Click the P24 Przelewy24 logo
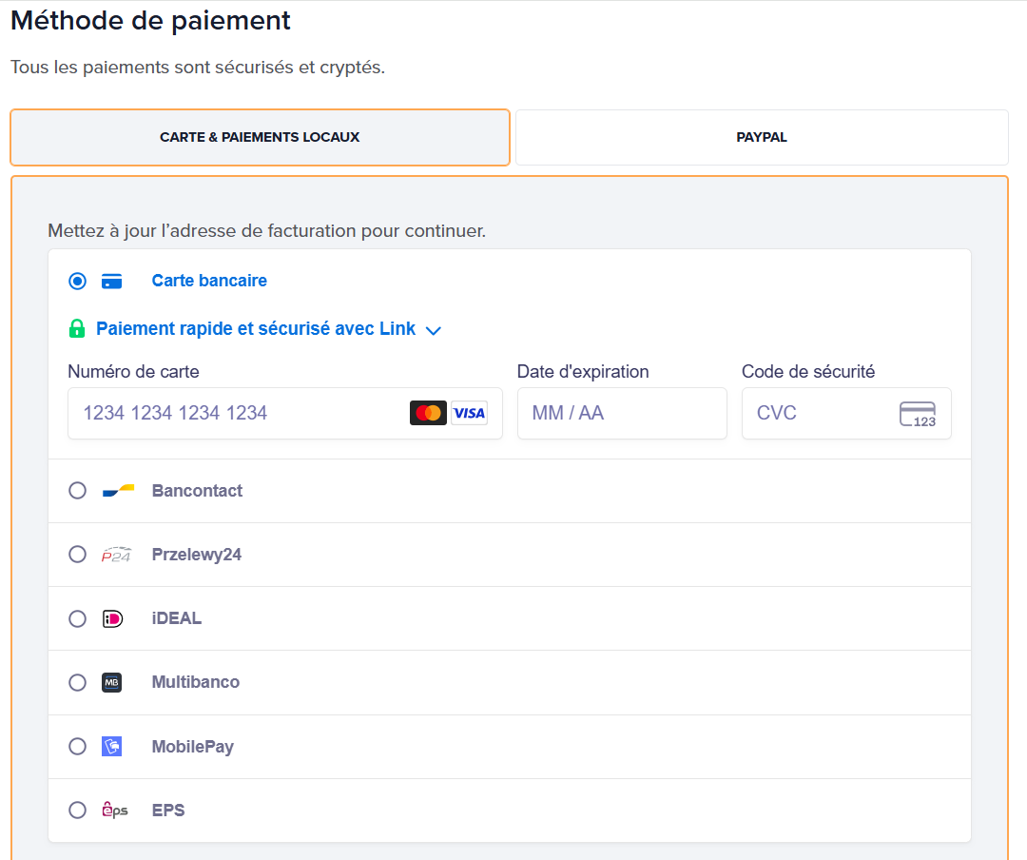Viewport: 1027px width, 860px height. tap(117, 555)
